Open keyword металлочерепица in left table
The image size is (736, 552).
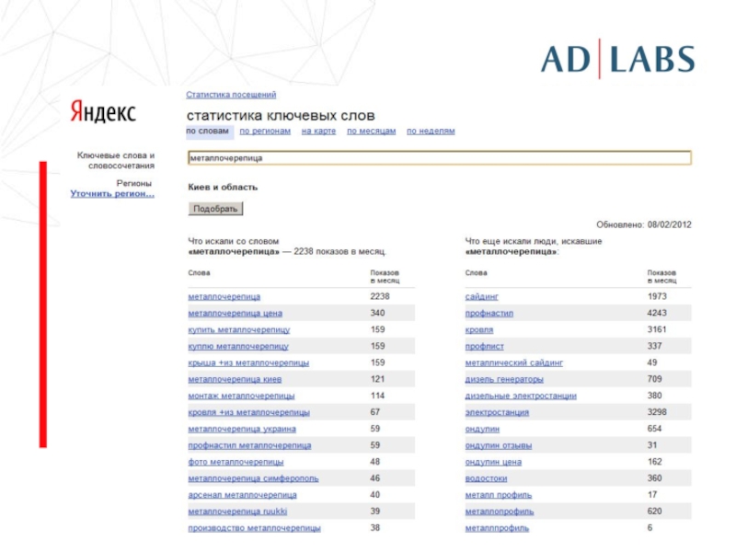(x=224, y=296)
